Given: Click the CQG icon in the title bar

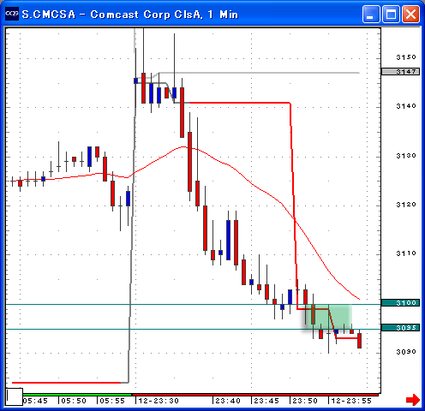Looking at the screenshot, I should (12, 14).
